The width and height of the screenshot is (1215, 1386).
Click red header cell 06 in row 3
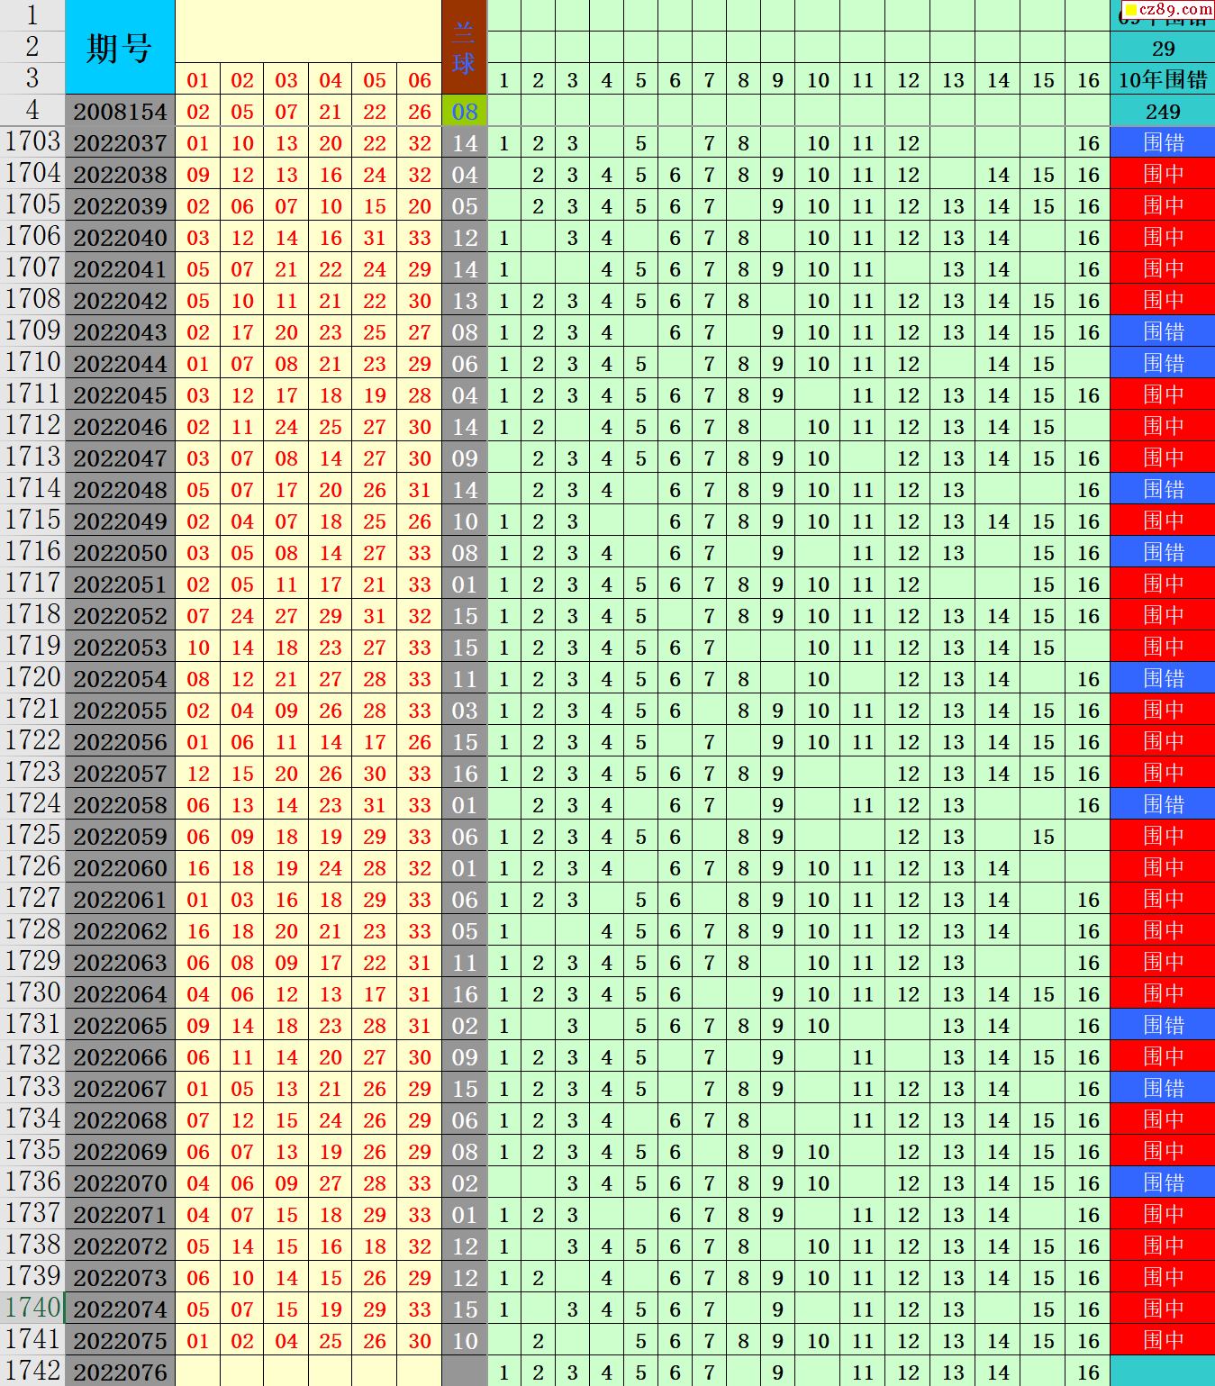pos(420,80)
